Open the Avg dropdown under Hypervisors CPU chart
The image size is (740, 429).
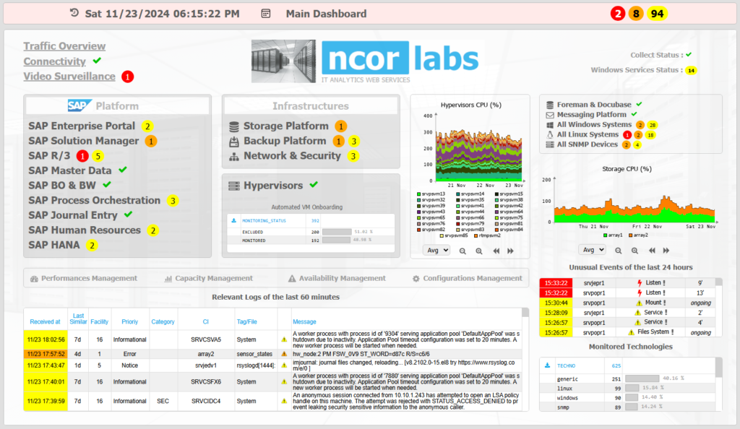(x=436, y=251)
